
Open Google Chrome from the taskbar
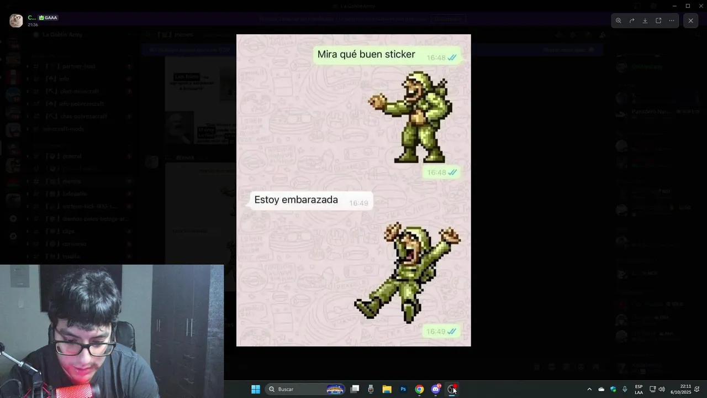(x=419, y=389)
